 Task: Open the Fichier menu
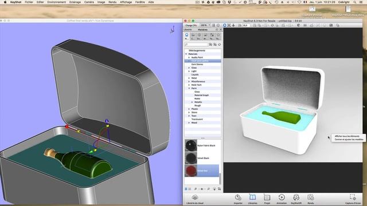point(29,2)
